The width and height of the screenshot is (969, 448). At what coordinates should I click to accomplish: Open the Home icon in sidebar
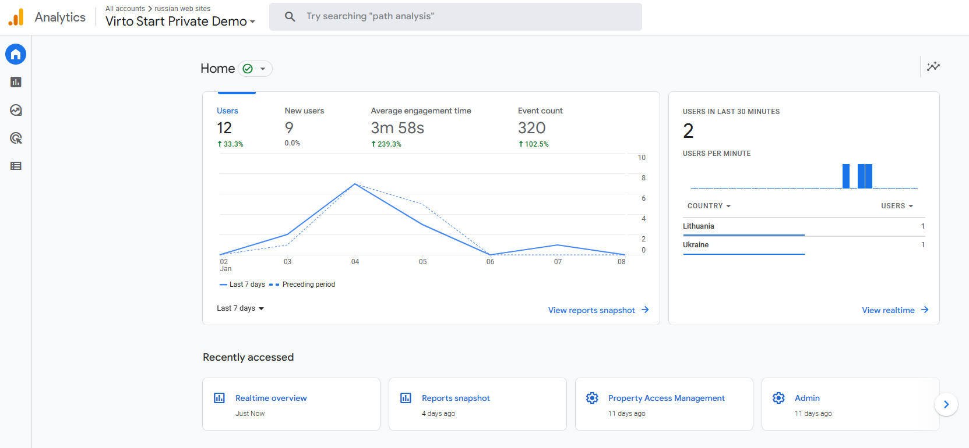16,54
